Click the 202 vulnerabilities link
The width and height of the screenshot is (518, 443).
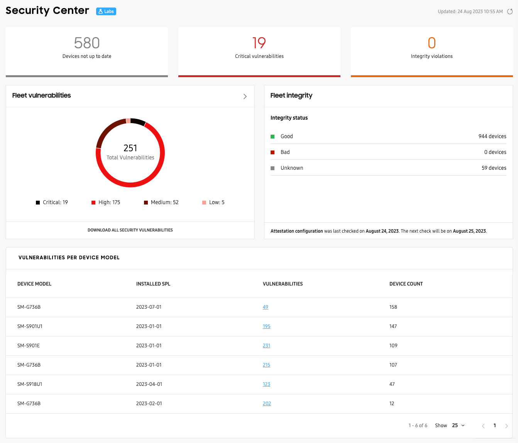[267, 404]
